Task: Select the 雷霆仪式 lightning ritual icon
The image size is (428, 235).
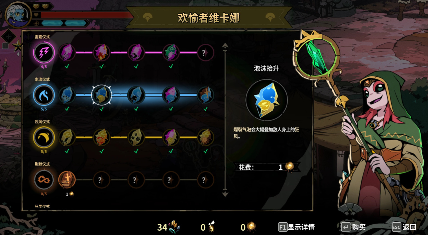Action: pyautogui.click(x=44, y=52)
